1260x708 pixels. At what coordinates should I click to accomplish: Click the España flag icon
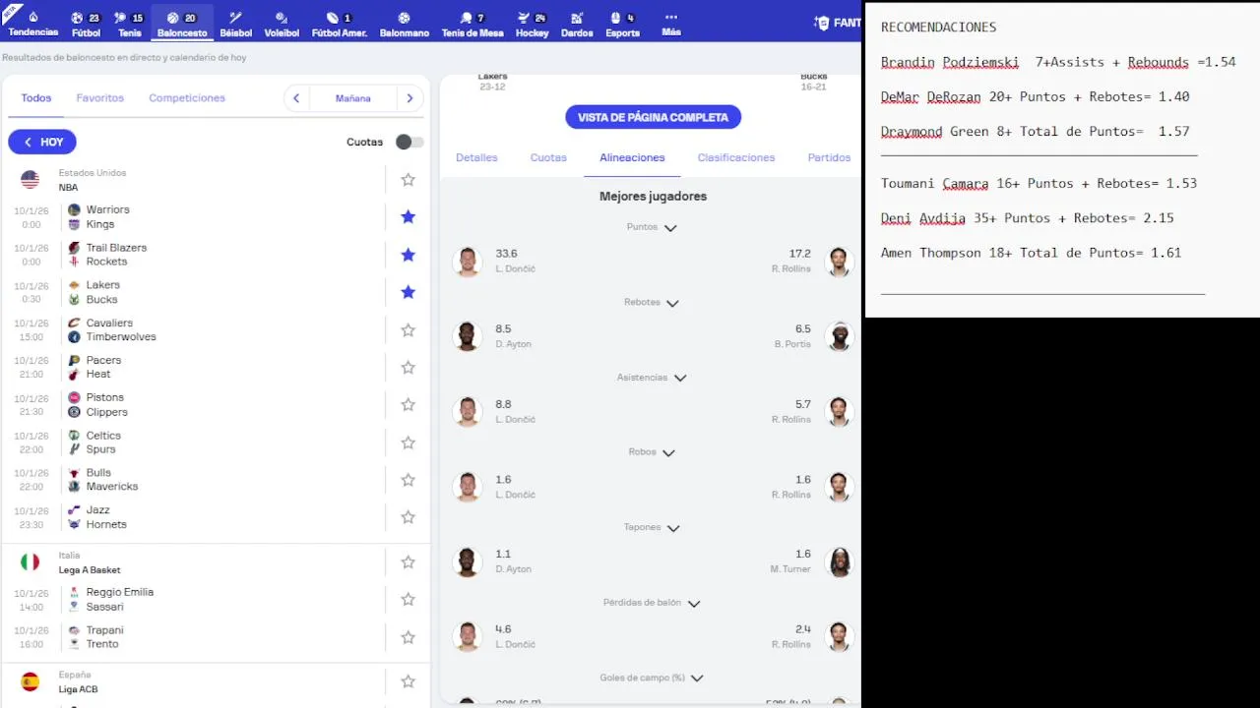click(x=31, y=681)
